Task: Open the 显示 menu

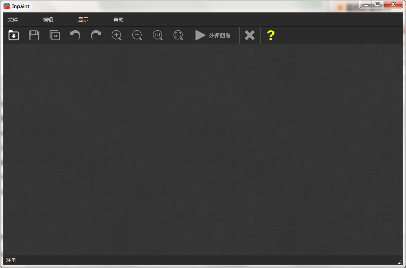Action: pyautogui.click(x=83, y=20)
